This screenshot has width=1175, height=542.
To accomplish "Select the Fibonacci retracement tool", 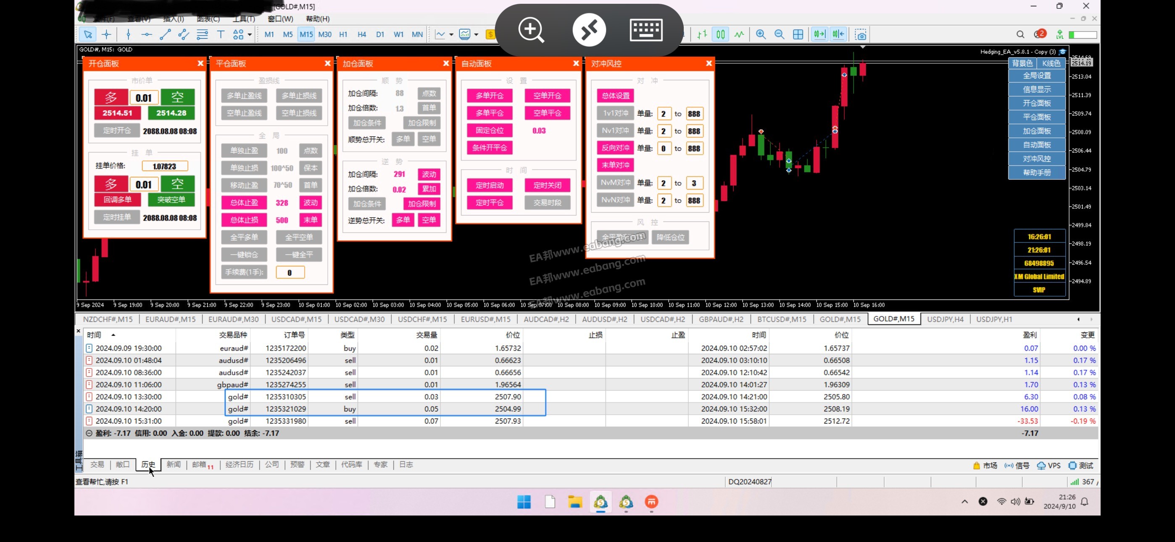I will [x=202, y=34].
